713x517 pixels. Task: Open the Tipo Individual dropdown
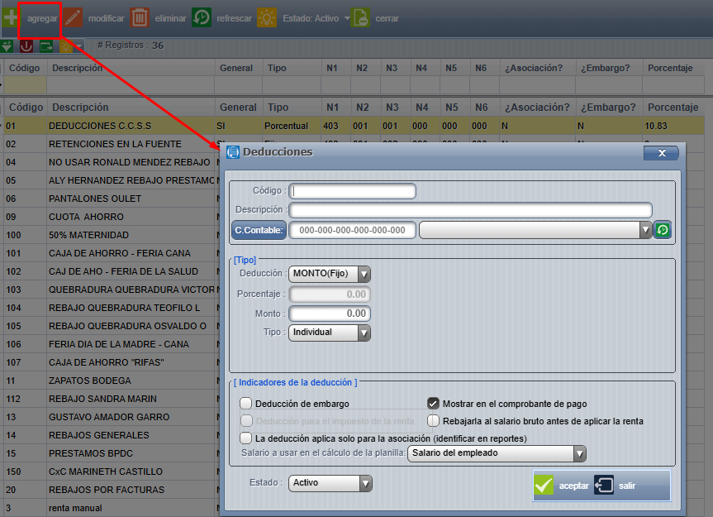click(x=364, y=333)
